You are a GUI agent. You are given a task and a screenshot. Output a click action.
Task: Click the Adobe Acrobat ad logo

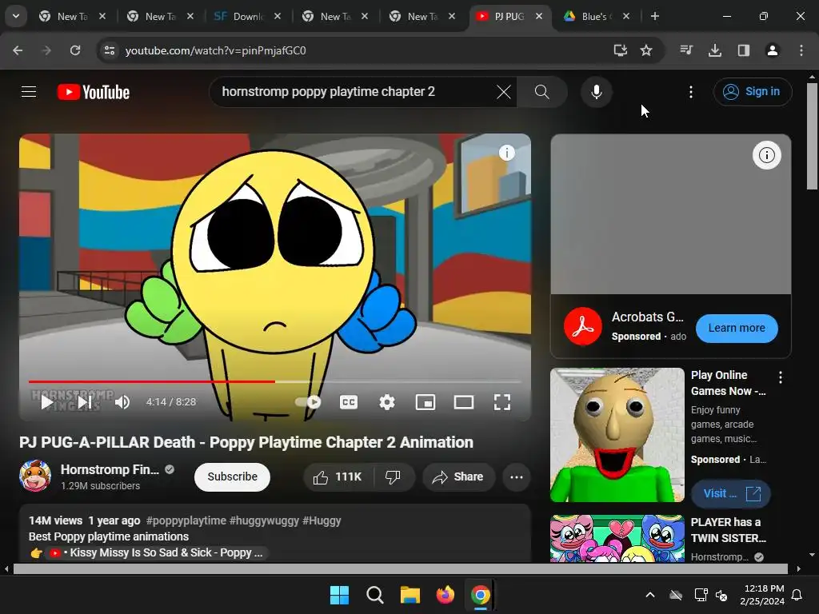coord(583,326)
